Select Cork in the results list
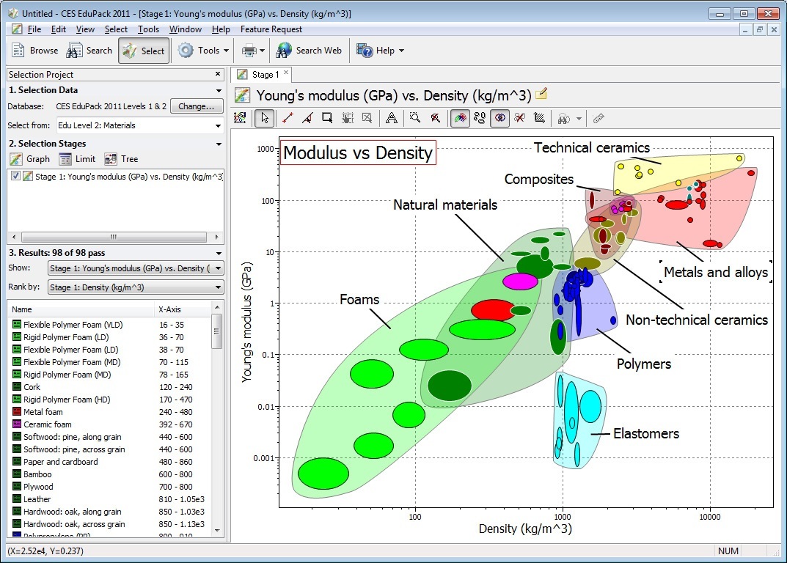The image size is (787, 563). coord(32,387)
